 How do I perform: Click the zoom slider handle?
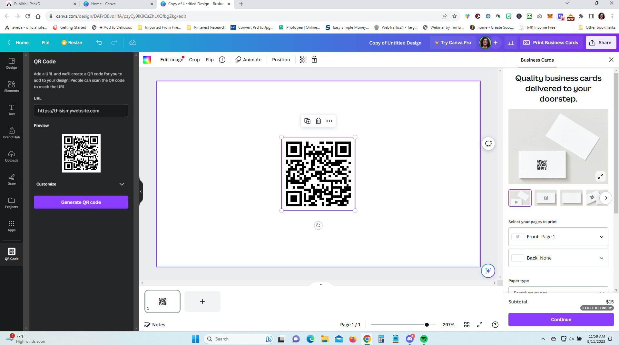(427, 325)
